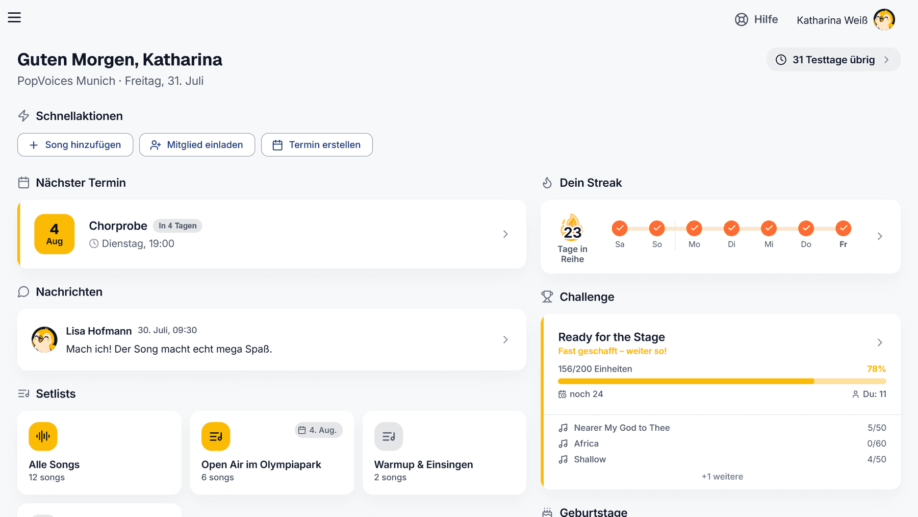Screen dimensions: 918x517
Task: Click the Mitglied einladen button
Action: [x=197, y=145]
